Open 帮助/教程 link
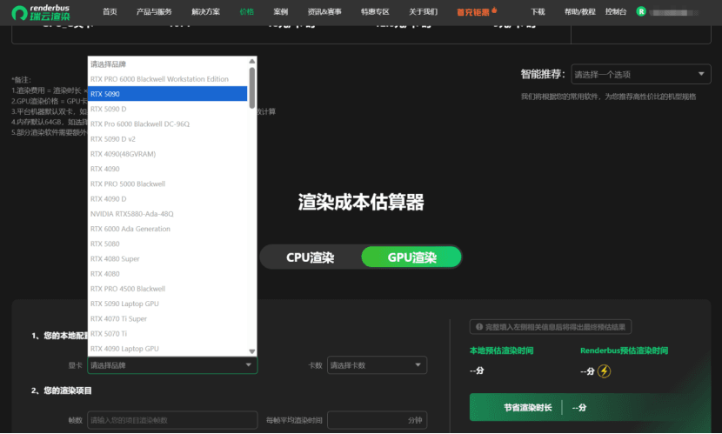722x434 pixels. 579,11
